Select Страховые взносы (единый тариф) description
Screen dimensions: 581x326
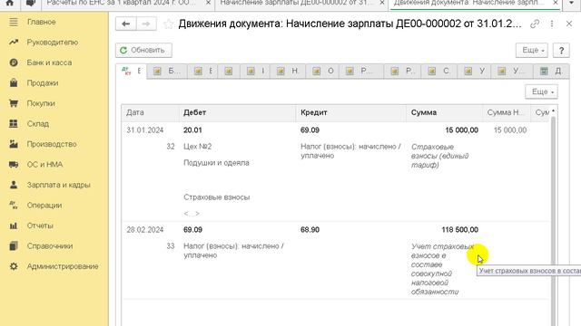coord(439,156)
